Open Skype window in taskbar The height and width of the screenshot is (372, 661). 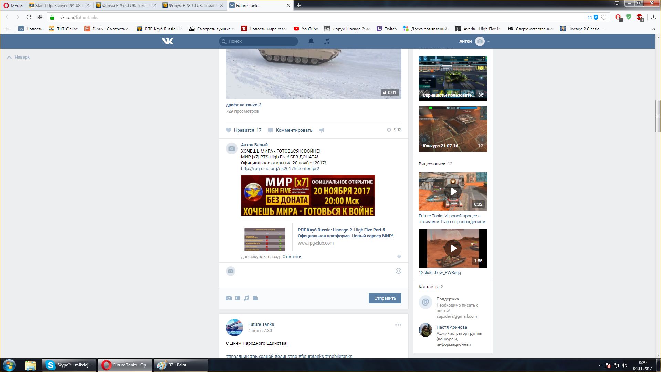click(69, 365)
